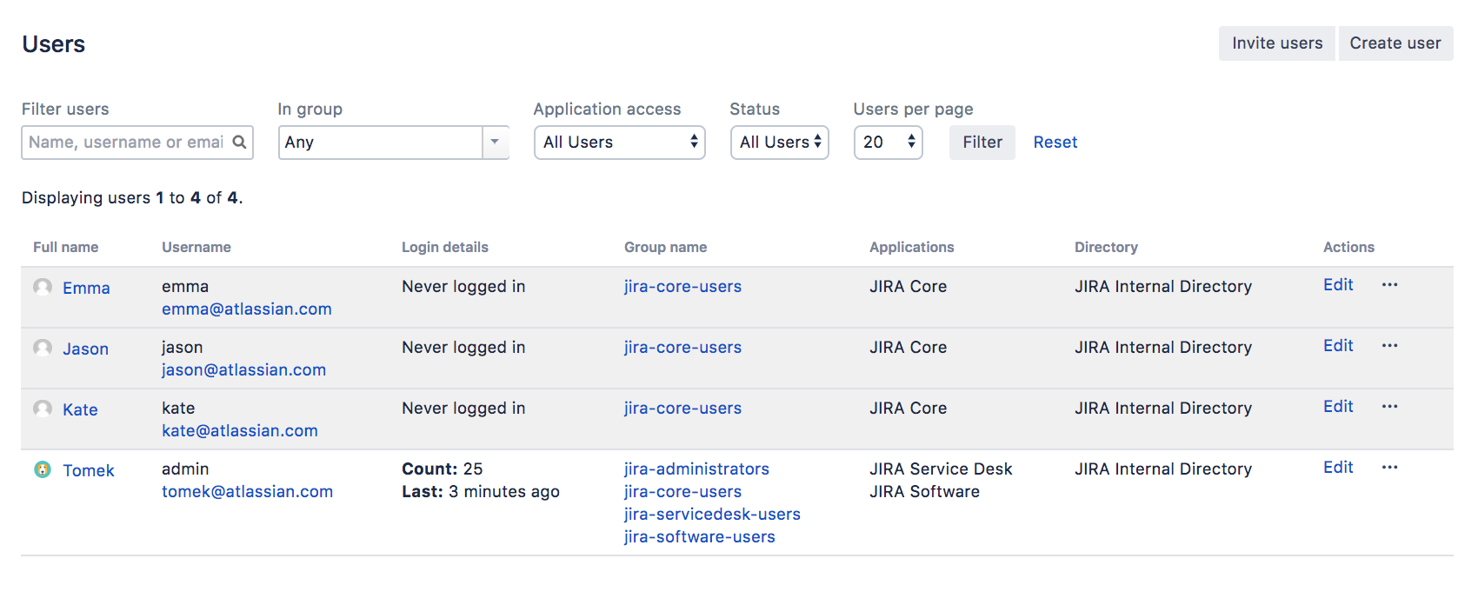Expand the In group dropdown

click(495, 143)
